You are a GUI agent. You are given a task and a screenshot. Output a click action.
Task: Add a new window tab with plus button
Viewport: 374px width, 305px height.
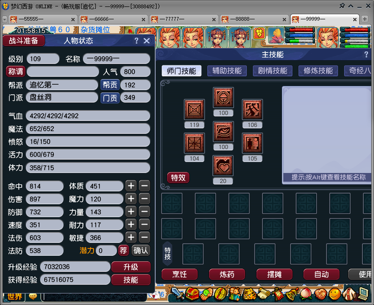point(364,19)
